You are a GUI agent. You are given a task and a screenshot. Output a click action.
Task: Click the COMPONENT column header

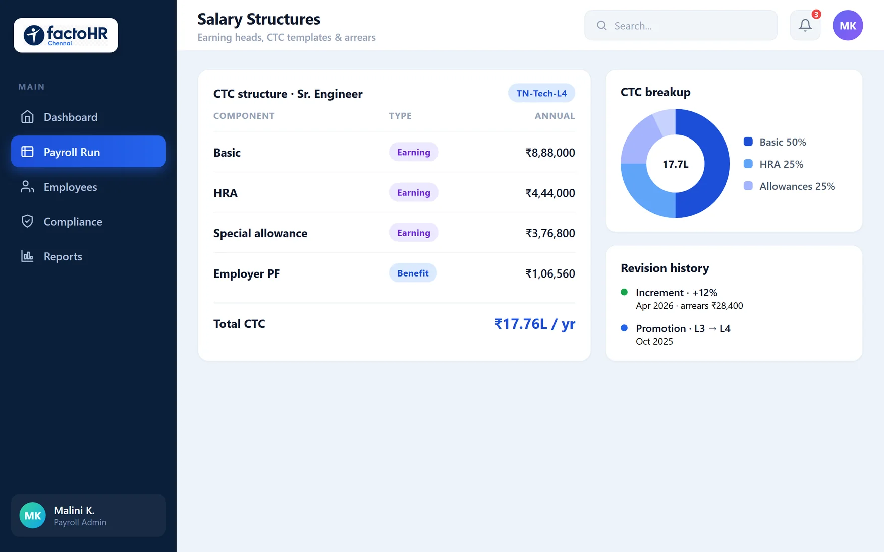[244, 116]
